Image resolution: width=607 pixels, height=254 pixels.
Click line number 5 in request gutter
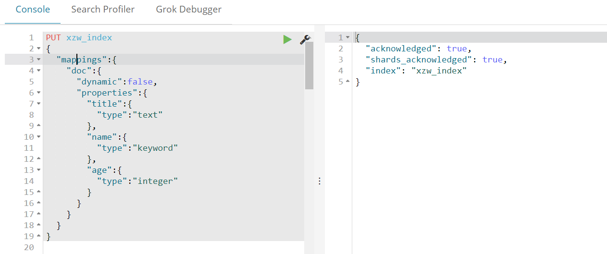click(x=31, y=82)
